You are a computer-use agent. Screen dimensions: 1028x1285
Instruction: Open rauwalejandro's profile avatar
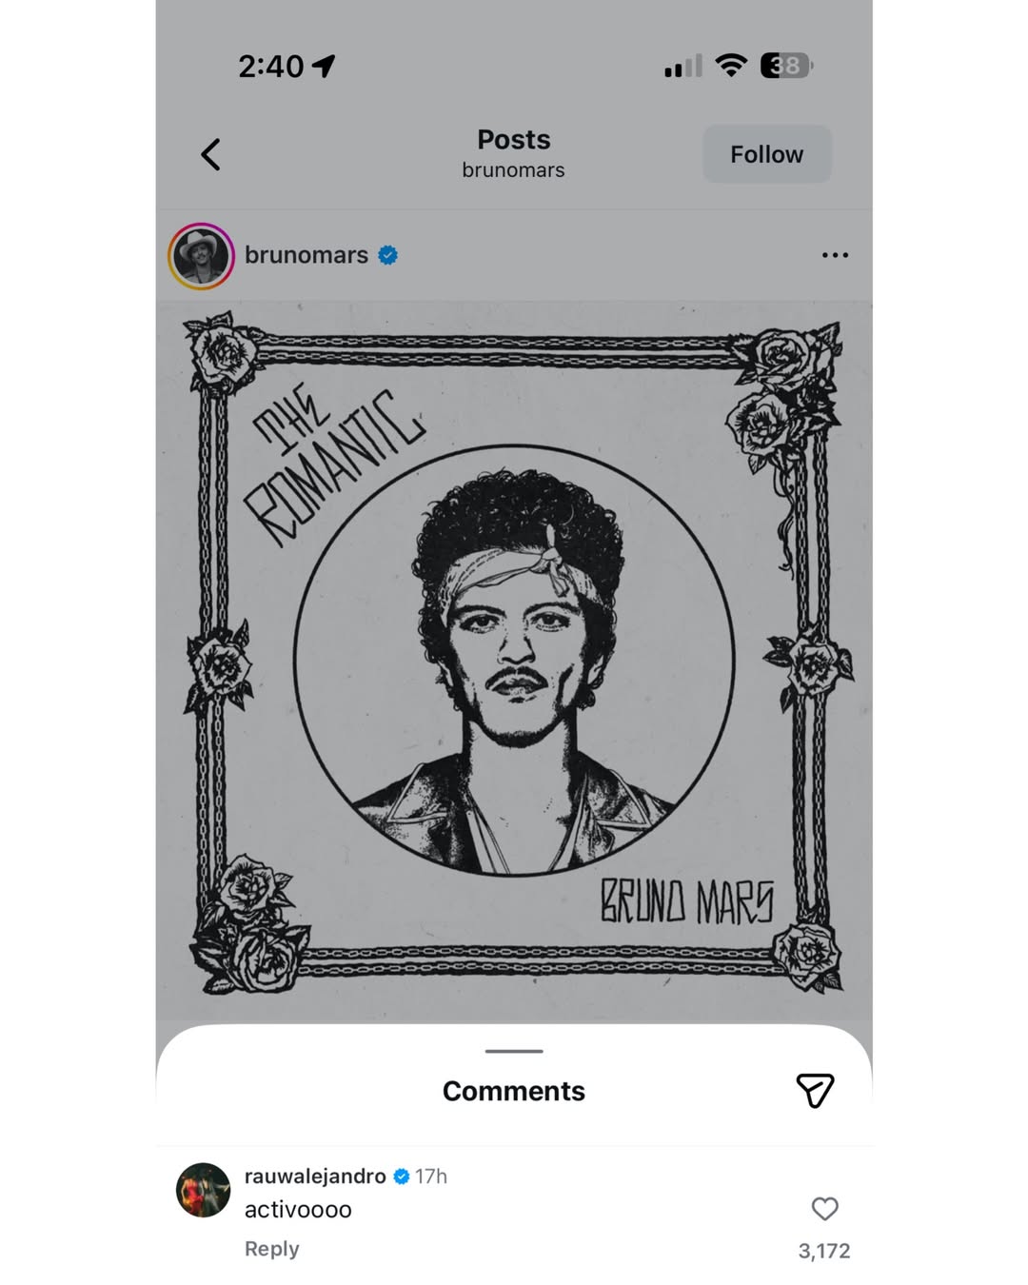click(x=203, y=1190)
